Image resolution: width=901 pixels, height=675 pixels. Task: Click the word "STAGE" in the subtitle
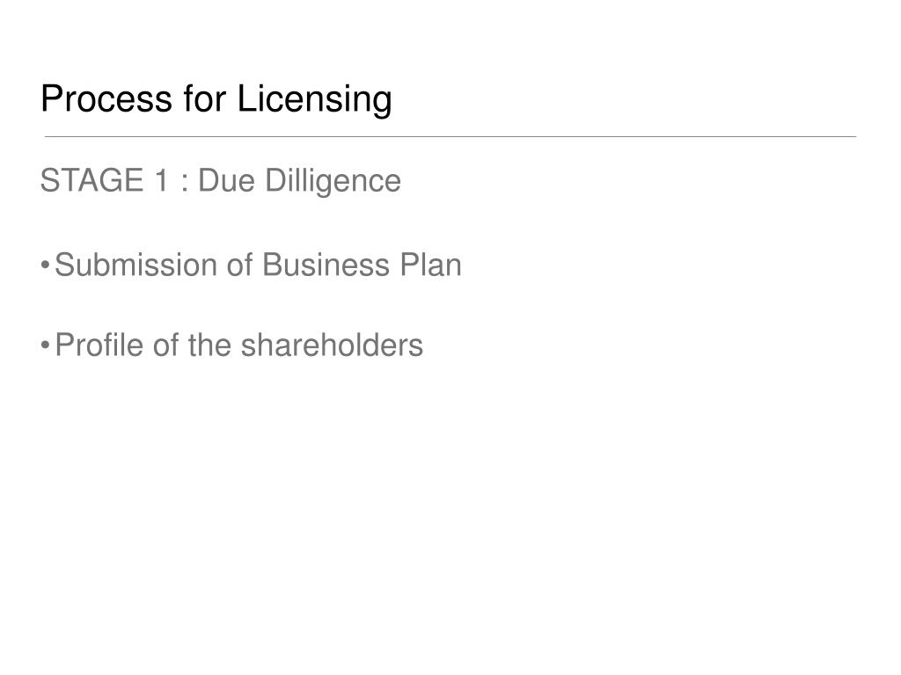tap(92, 180)
